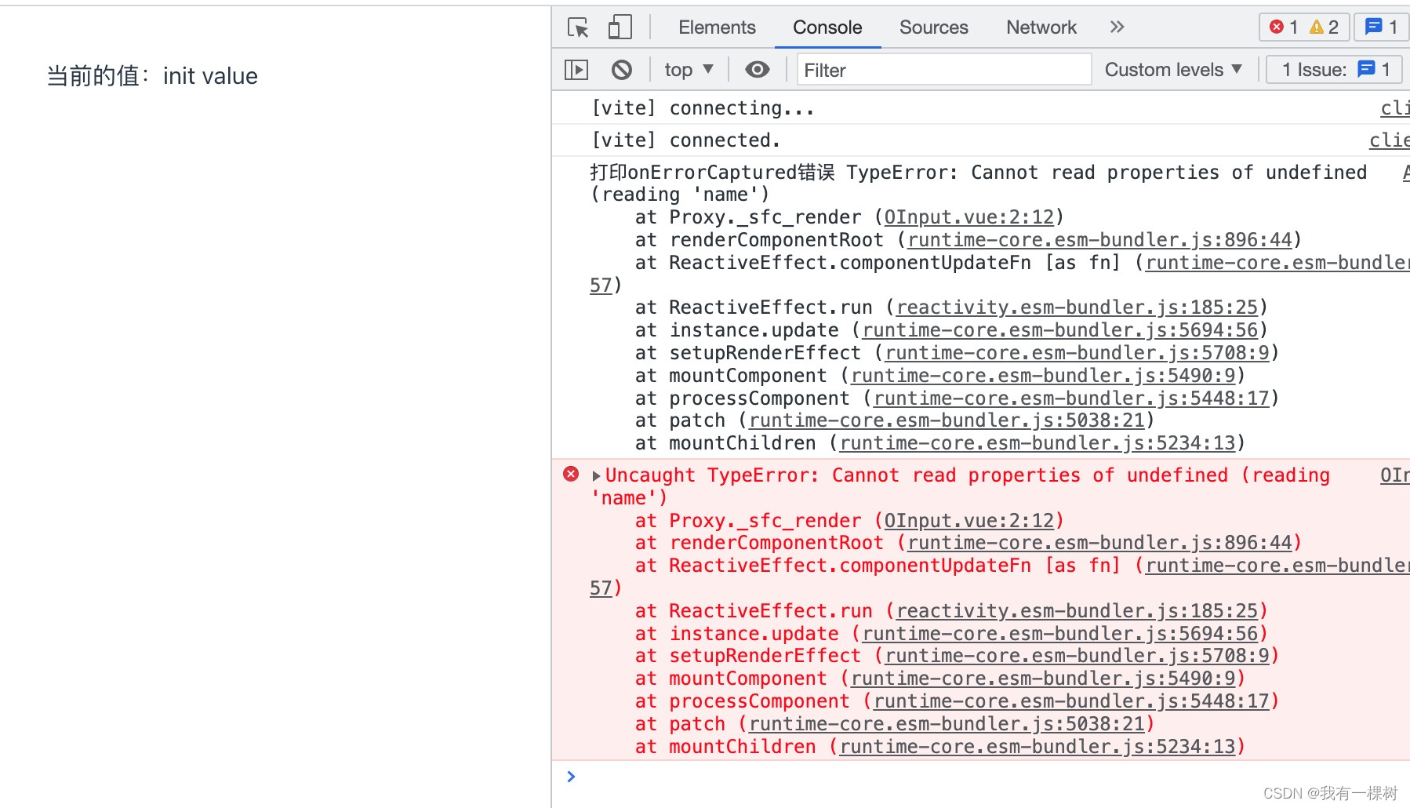Select the inspect element tool
Image resolution: width=1410 pixels, height=808 pixels.
point(578,27)
